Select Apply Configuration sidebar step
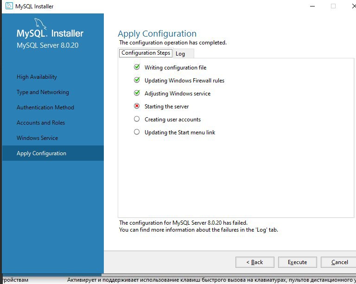This screenshot has height=284, width=356. coord(53,153)
